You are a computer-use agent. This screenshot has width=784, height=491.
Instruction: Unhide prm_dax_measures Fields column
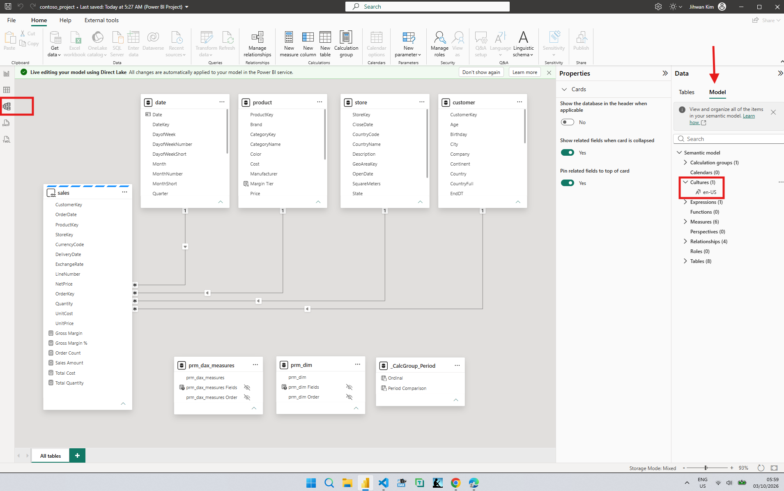pos(247,387)
